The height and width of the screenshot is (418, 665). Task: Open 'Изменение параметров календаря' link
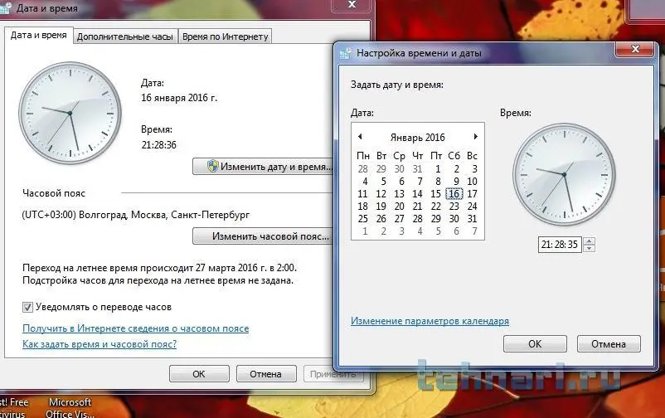(430, 321)
